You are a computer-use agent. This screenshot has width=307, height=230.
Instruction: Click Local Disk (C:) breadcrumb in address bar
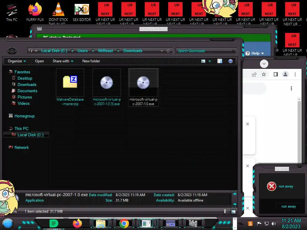point(54,51)
